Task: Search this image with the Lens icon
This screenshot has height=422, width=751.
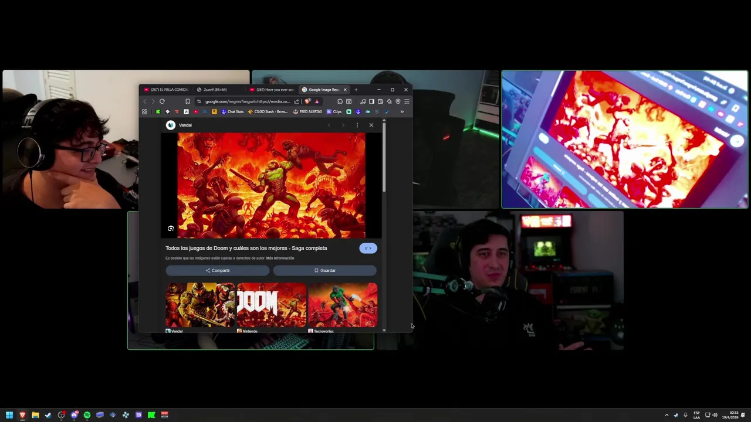Action: [x=171, y=229]
